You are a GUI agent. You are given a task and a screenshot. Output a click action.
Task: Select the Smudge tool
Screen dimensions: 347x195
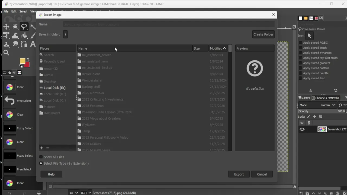pos(15,44)
